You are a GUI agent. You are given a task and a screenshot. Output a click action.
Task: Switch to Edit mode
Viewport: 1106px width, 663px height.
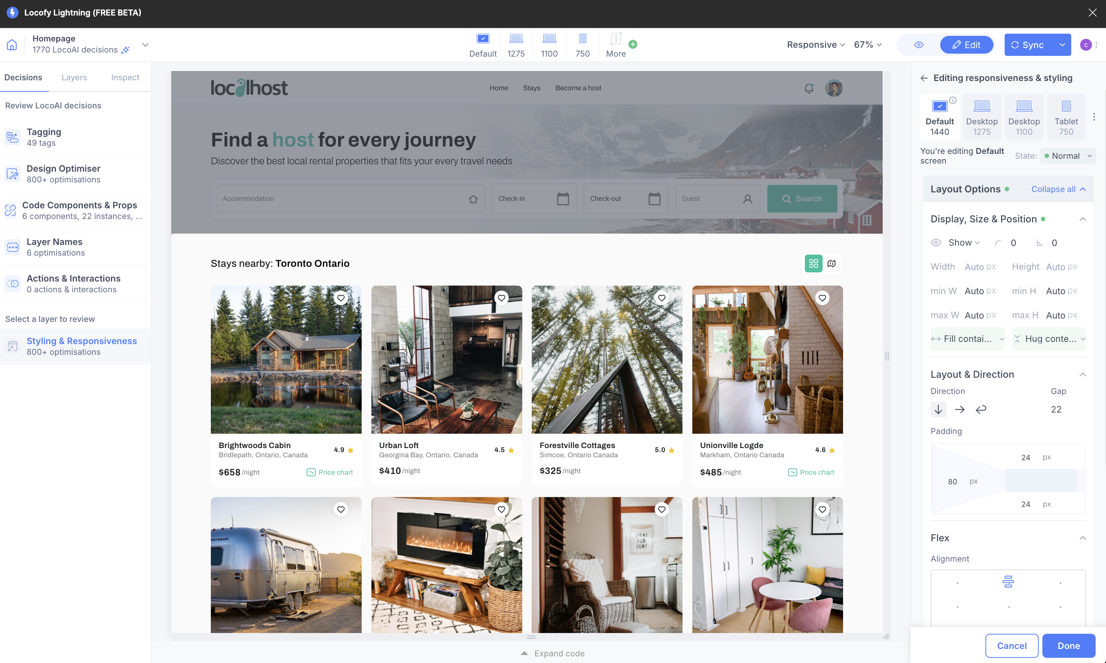(966, 45)
